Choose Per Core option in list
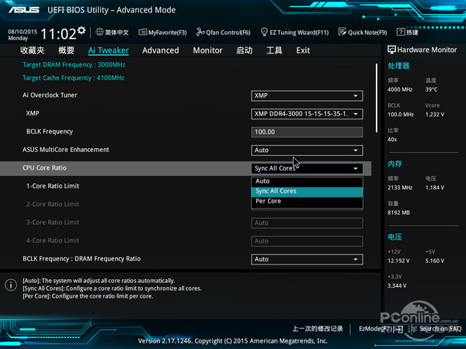The width and height of the screenshot is (466, 349). (x=307, y=201)
